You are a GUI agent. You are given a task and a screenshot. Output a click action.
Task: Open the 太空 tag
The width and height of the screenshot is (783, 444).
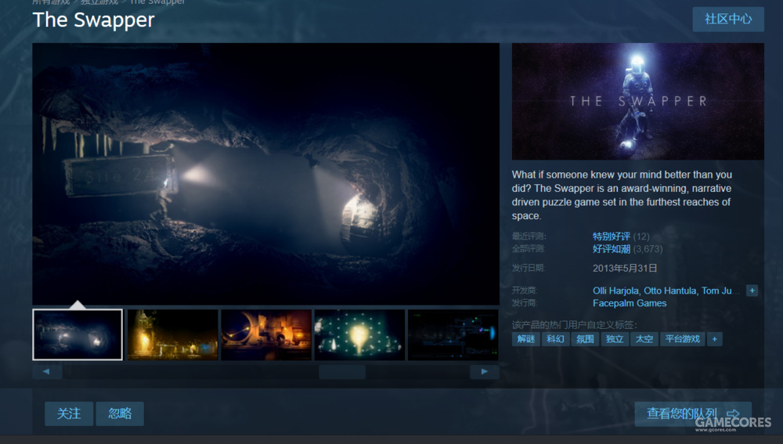click(x=644, y=339)
